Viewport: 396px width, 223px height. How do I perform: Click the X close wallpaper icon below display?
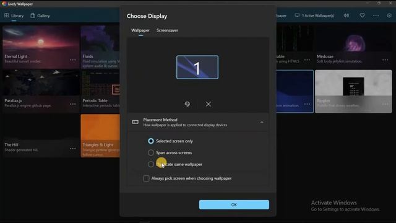point(209,104)
